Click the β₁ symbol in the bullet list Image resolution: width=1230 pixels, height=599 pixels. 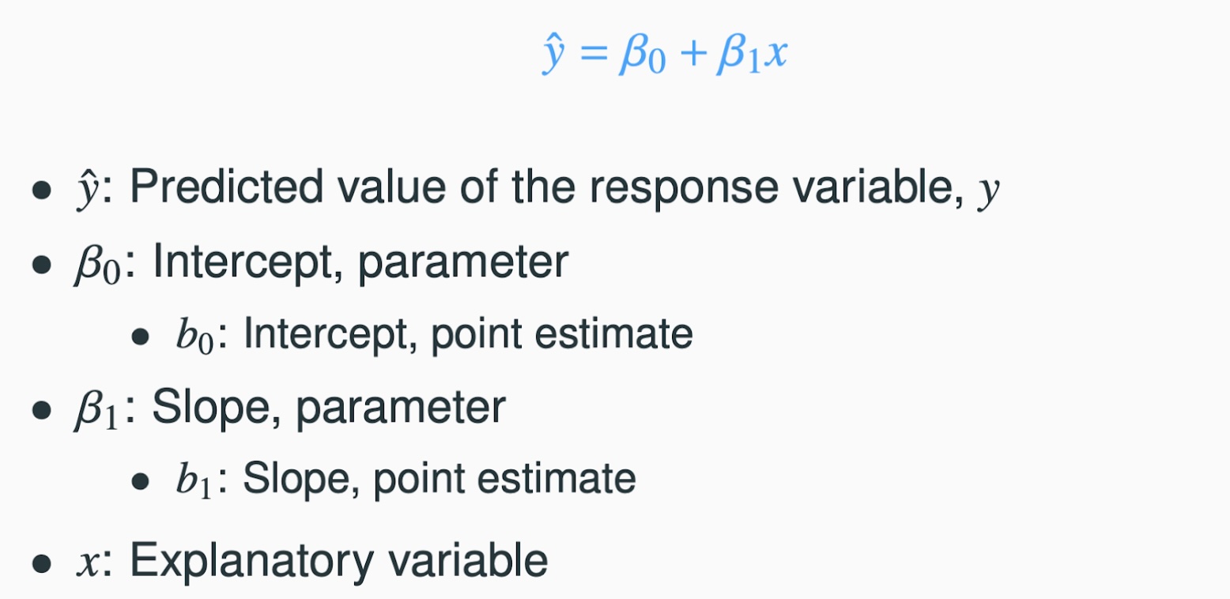(x=96, y=409)
